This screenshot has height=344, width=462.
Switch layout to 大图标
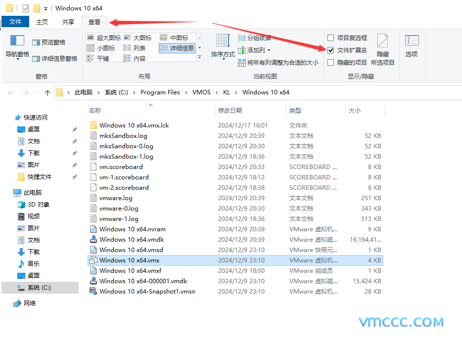[138, 38]
